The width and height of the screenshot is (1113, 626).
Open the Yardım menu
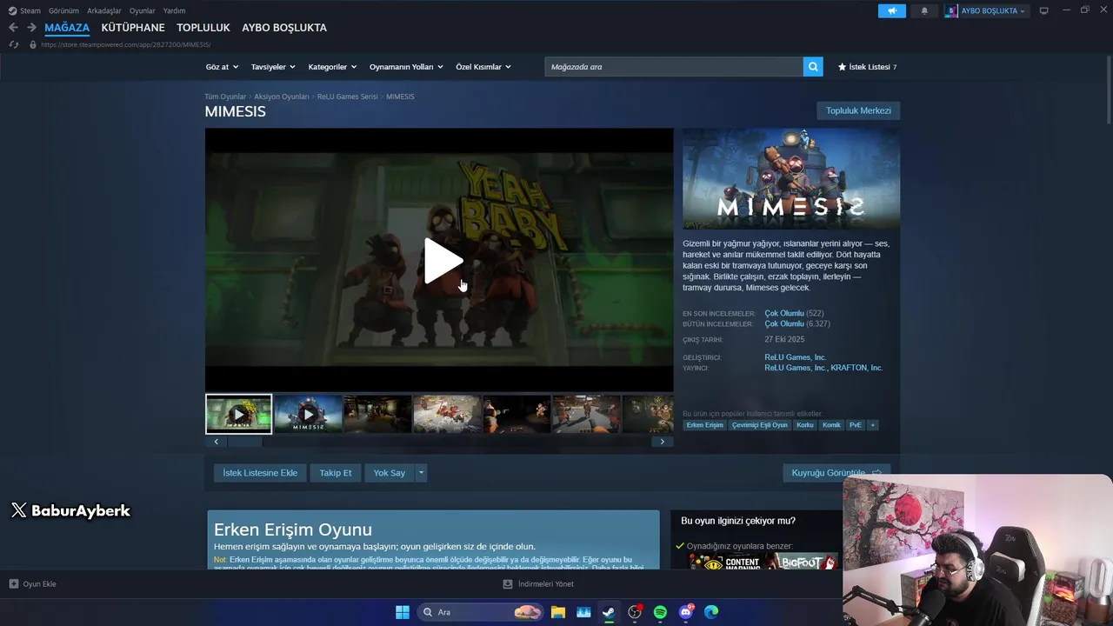tap(174, 10)
